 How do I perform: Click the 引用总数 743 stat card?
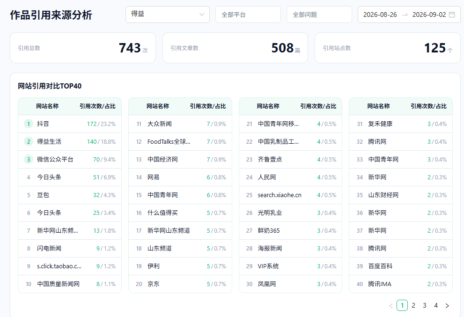83,48
